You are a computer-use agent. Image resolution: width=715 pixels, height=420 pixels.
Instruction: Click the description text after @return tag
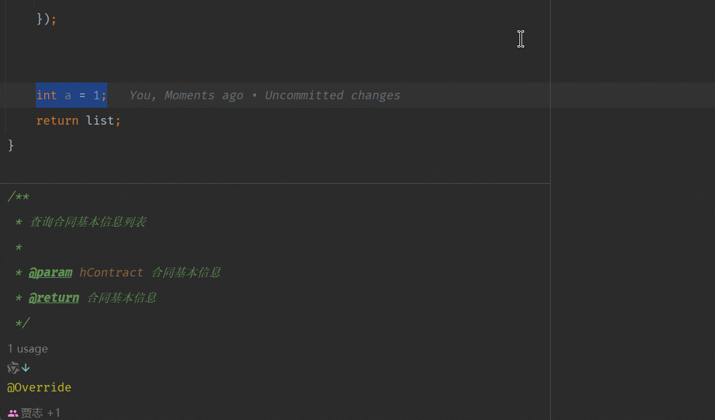(121, 298)
